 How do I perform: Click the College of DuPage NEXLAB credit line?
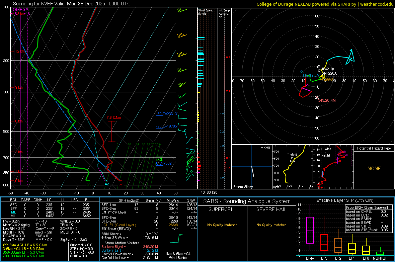[x=325, y=4]
